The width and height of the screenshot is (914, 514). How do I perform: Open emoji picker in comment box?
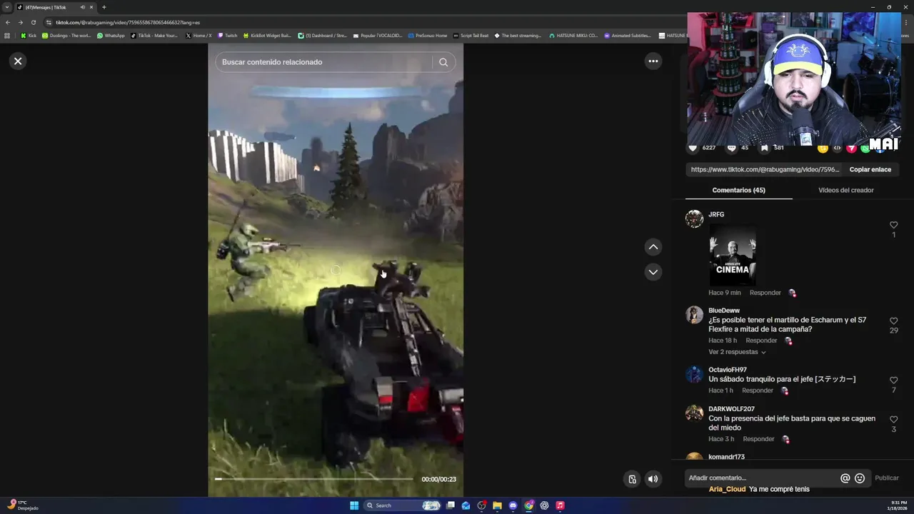point(860,478)
